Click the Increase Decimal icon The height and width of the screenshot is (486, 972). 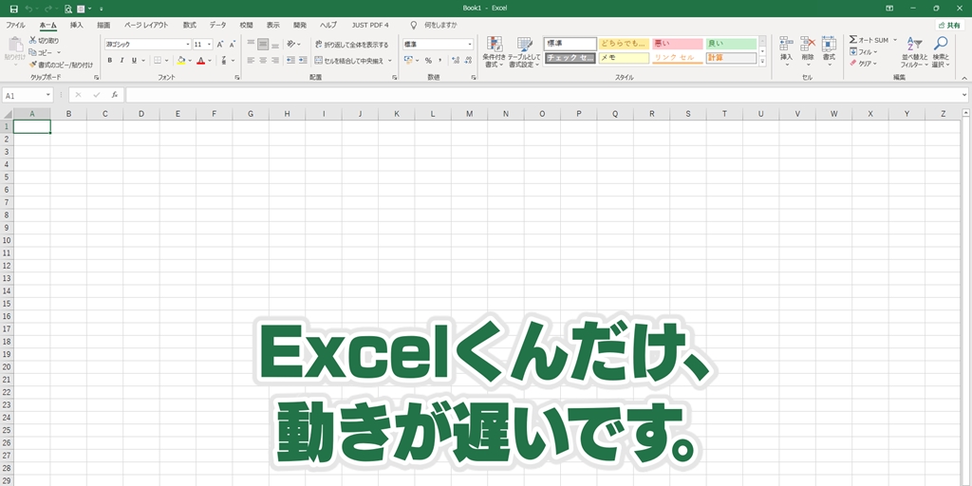point(456,60)
